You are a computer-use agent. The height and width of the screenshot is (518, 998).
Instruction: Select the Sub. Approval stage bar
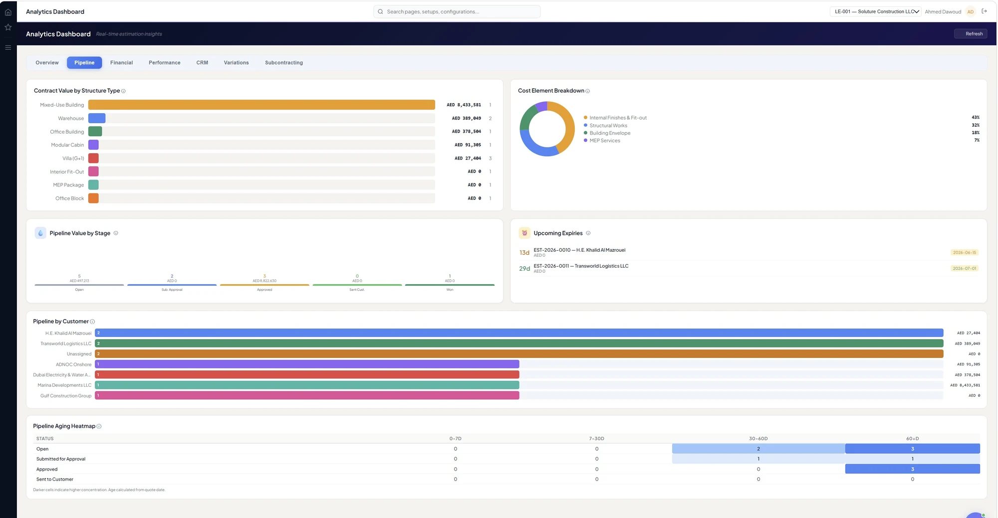[x=172, y=285]
